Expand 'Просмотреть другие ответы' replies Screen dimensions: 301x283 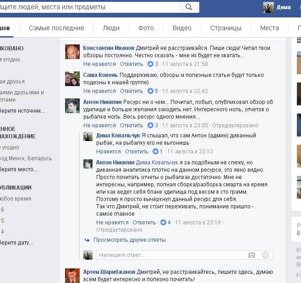coord(129,240)
